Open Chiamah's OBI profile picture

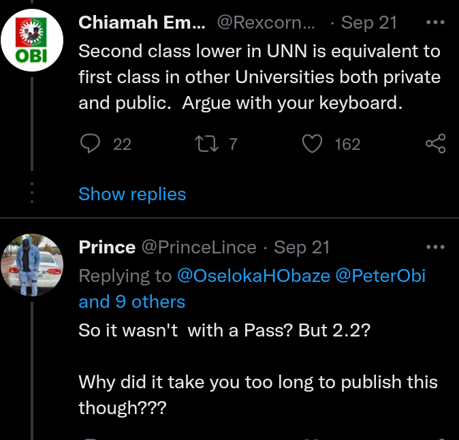[32, 40]
